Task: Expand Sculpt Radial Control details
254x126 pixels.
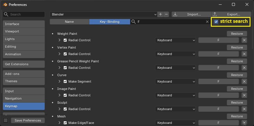Action: pos(59,109)
